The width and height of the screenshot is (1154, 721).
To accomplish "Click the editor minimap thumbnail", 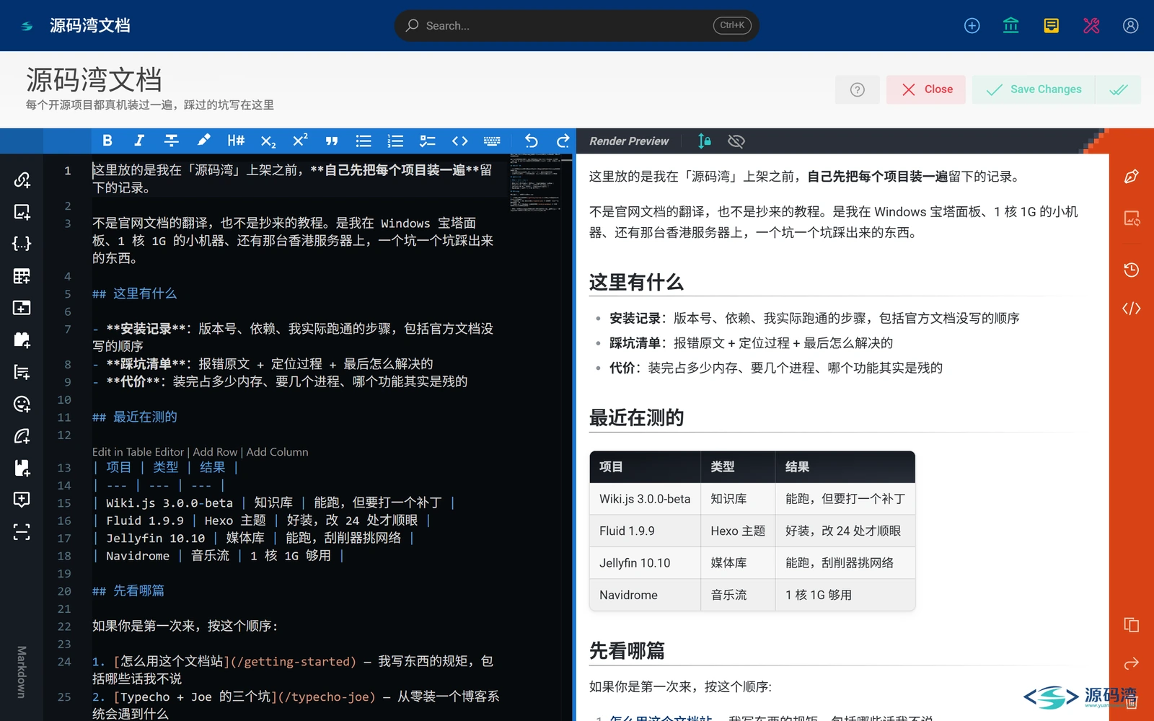I will 535,182.
